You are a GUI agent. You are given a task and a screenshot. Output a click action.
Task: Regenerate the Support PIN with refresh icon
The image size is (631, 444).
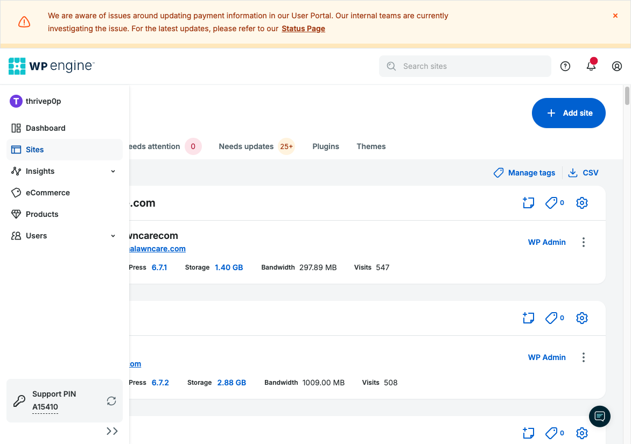111,400
